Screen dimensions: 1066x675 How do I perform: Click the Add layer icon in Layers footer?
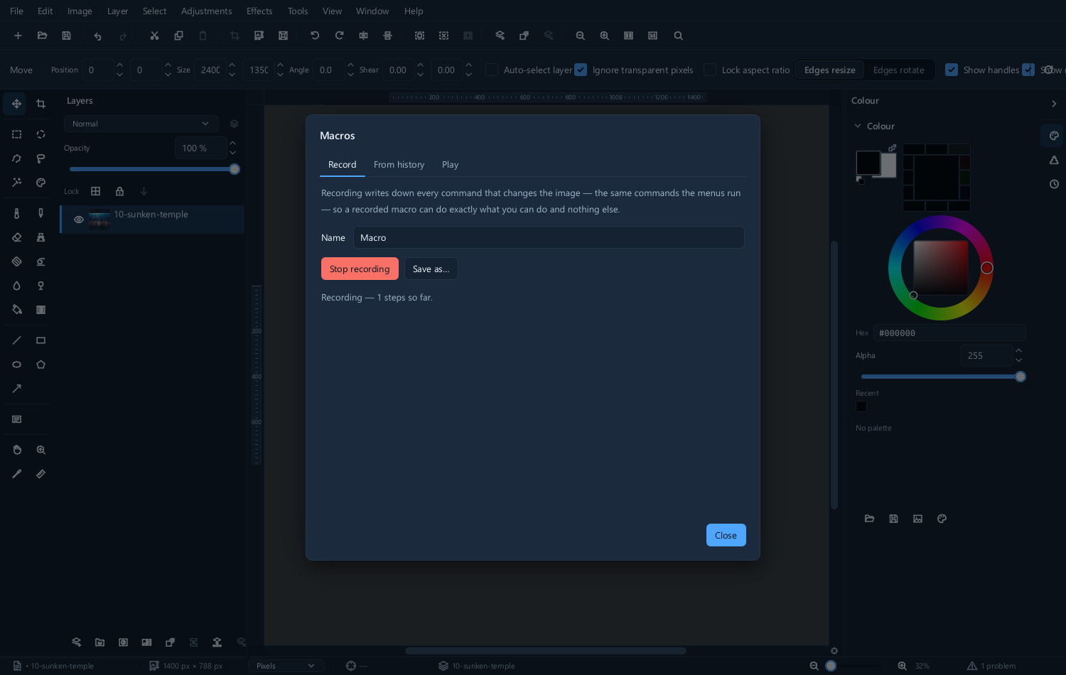(76, 642)
